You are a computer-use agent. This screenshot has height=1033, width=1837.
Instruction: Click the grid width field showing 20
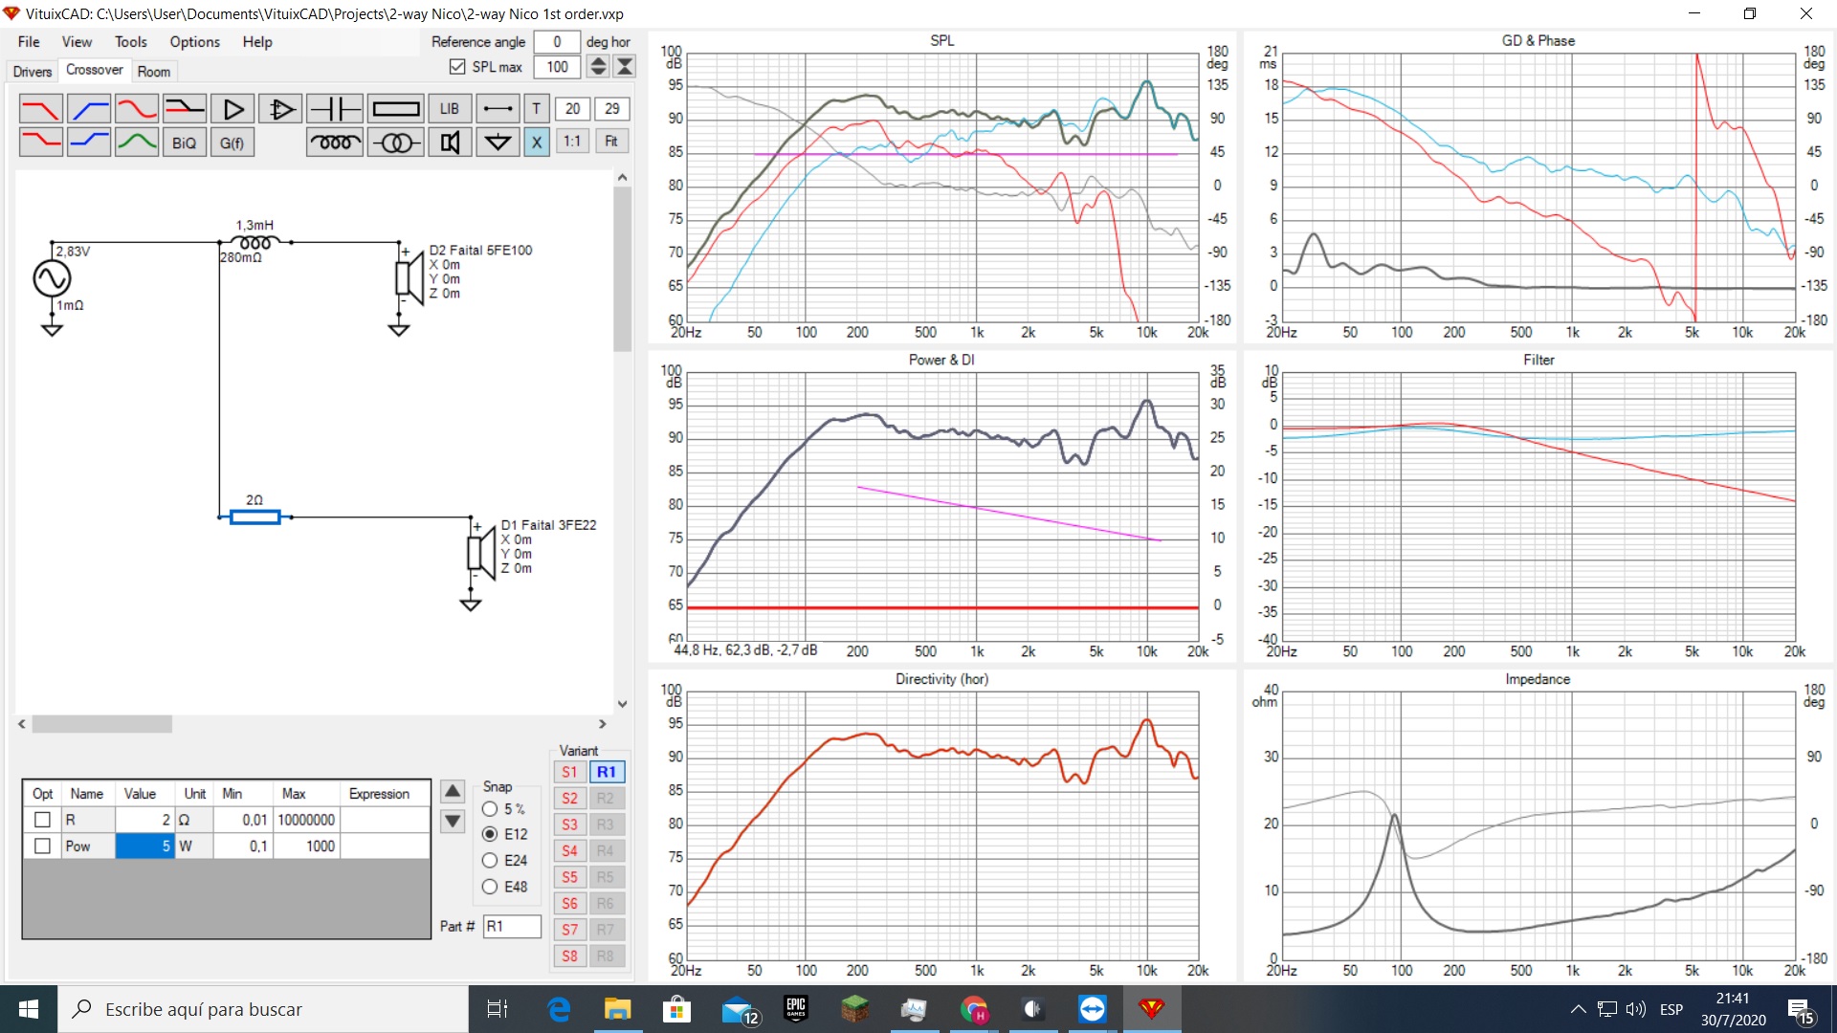point(572,109)
